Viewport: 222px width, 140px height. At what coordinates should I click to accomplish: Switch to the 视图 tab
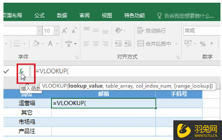107,15
